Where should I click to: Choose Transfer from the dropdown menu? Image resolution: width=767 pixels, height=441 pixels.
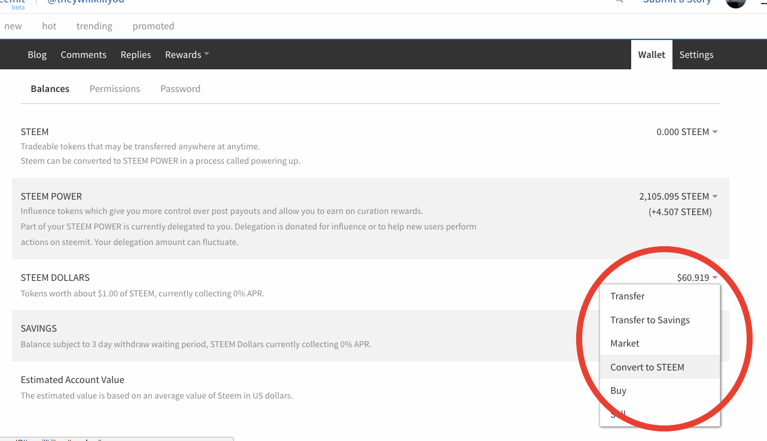tap(660, 296)
